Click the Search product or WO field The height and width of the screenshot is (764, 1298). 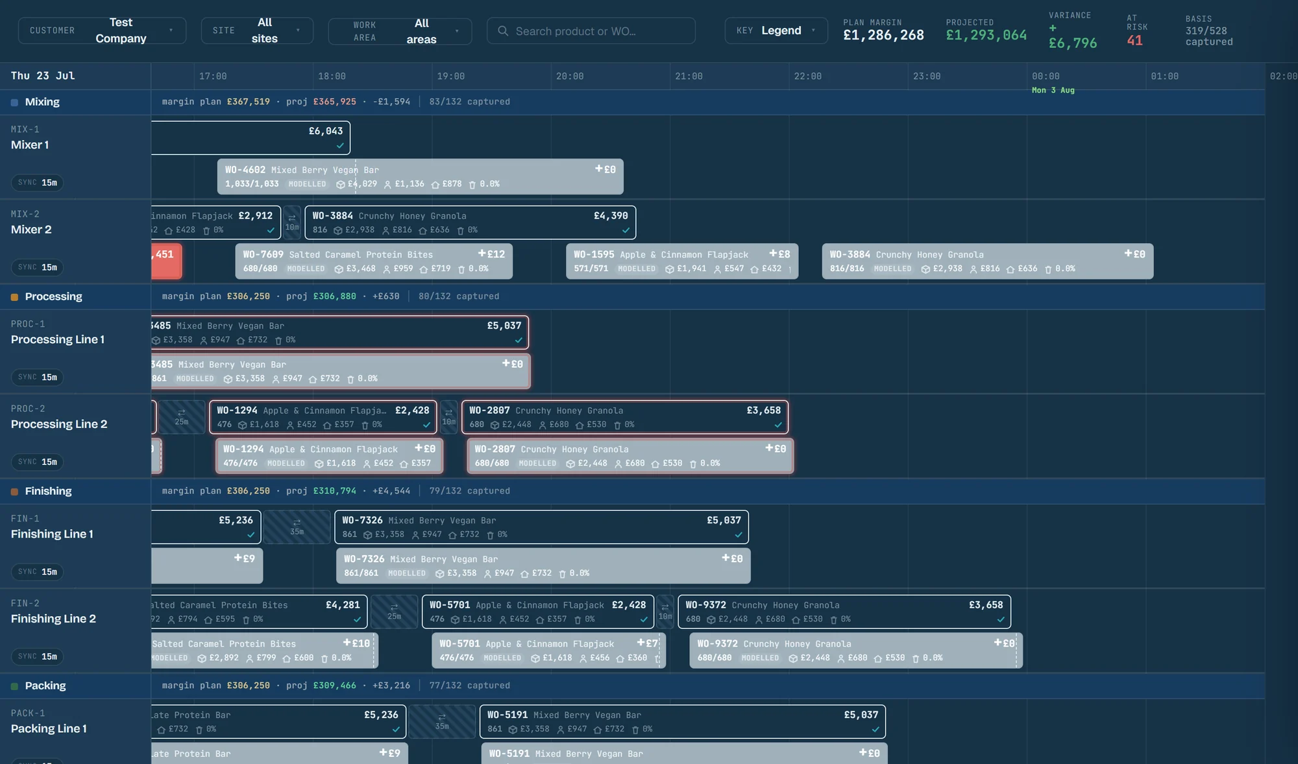(591, 30)
